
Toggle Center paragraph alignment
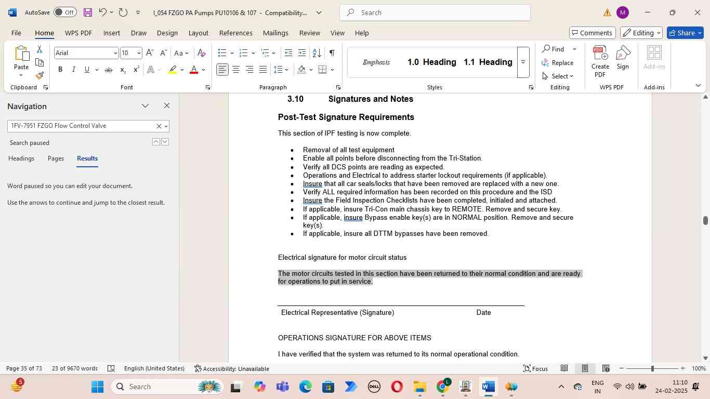[236, 70]
